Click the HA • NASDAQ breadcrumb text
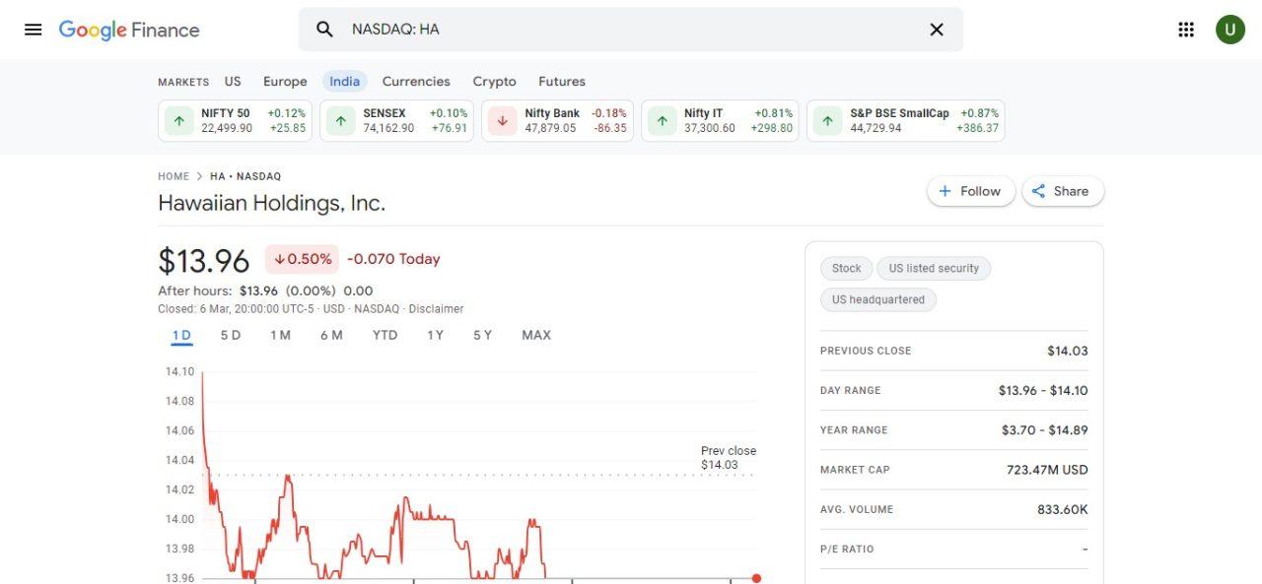 coord(245,176)
